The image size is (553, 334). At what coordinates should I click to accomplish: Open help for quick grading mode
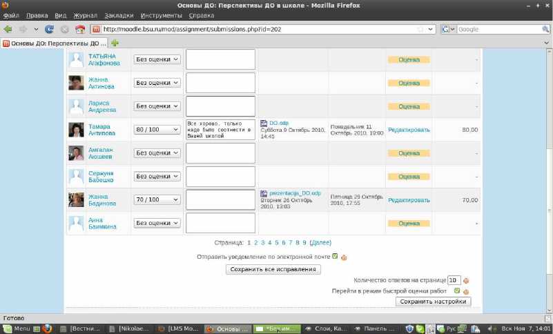coord(466,292)
